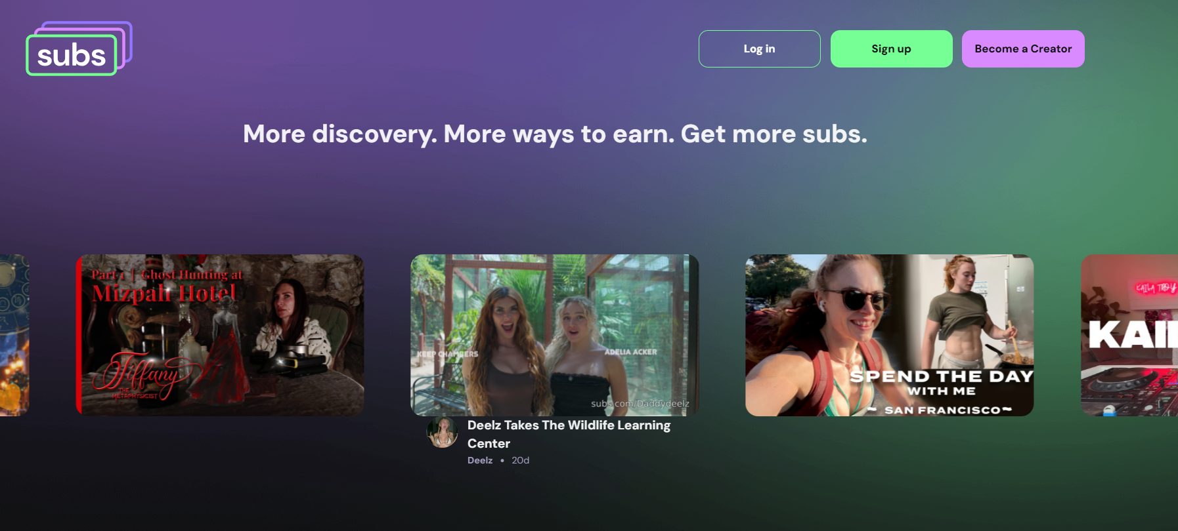Click the Become a Creator button

tap(1023, 49)
